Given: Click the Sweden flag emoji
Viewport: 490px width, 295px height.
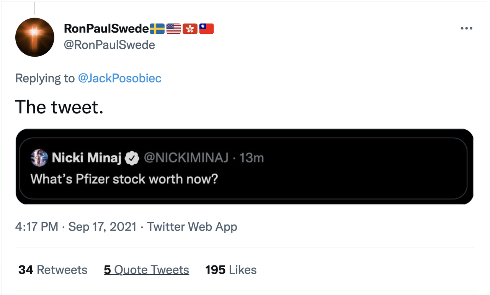Looking at the screenshot, I should pyautogui.click(x=157, y=29).
